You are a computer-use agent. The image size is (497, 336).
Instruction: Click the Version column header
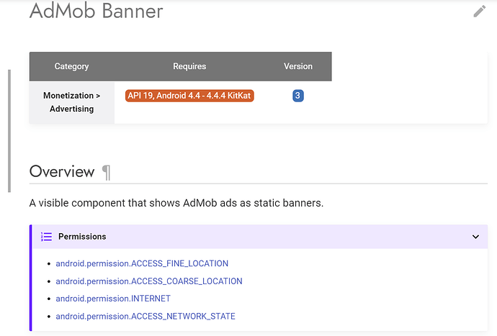click(298, 66)
